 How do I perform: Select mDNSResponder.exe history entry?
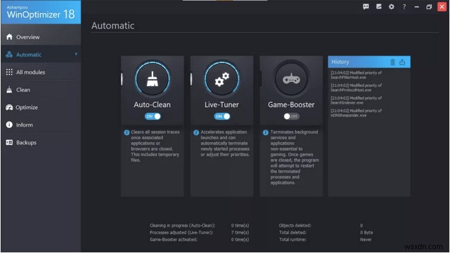point(356,113)
